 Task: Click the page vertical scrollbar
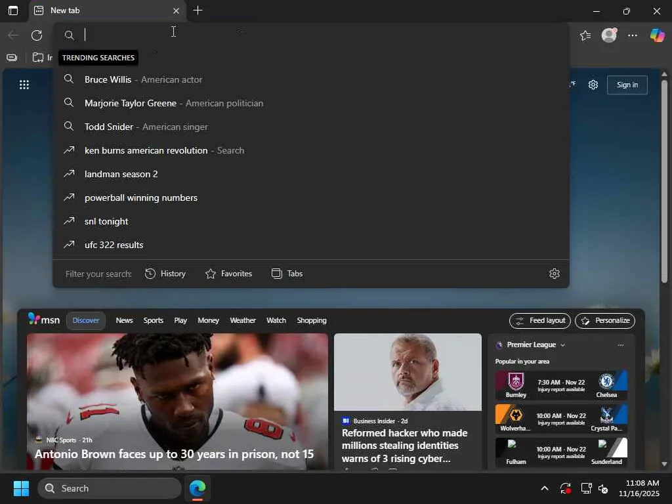(x=664, y=181)
